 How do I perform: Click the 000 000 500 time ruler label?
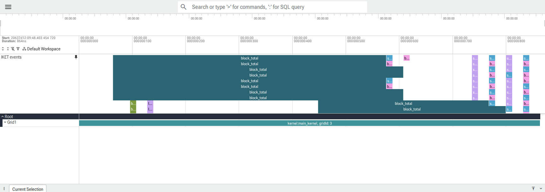tap(356, 40)
